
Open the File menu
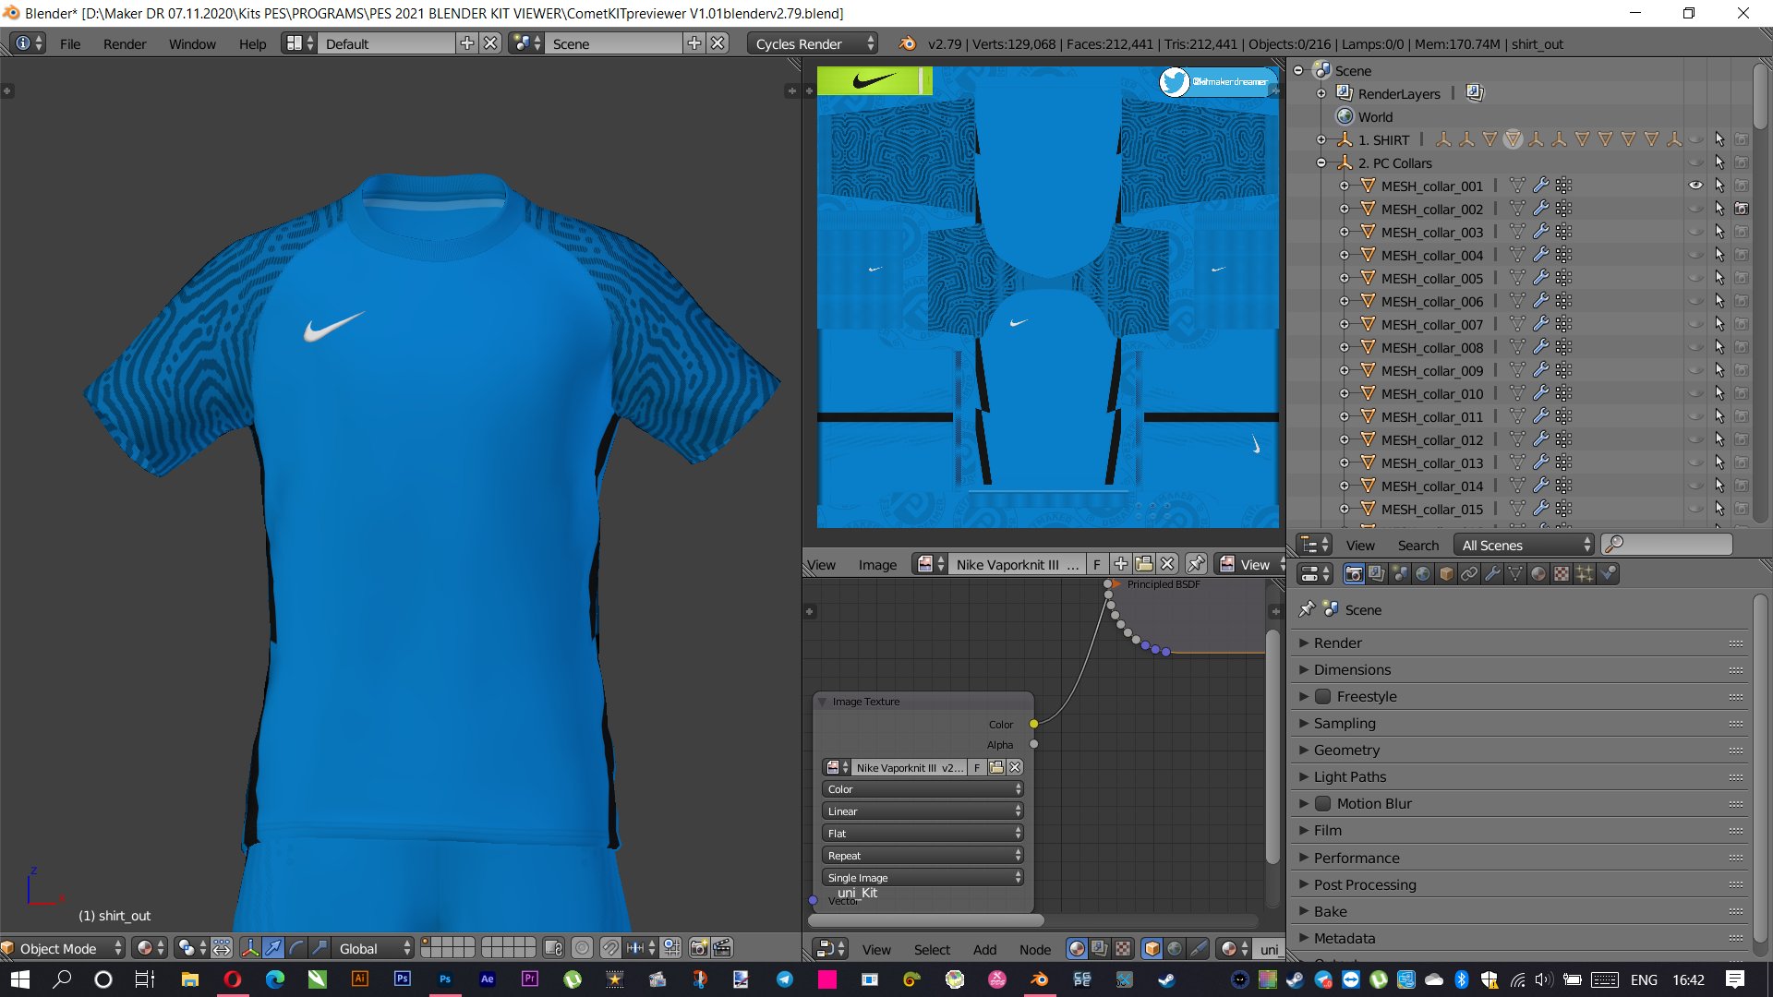tap(70, 43)
